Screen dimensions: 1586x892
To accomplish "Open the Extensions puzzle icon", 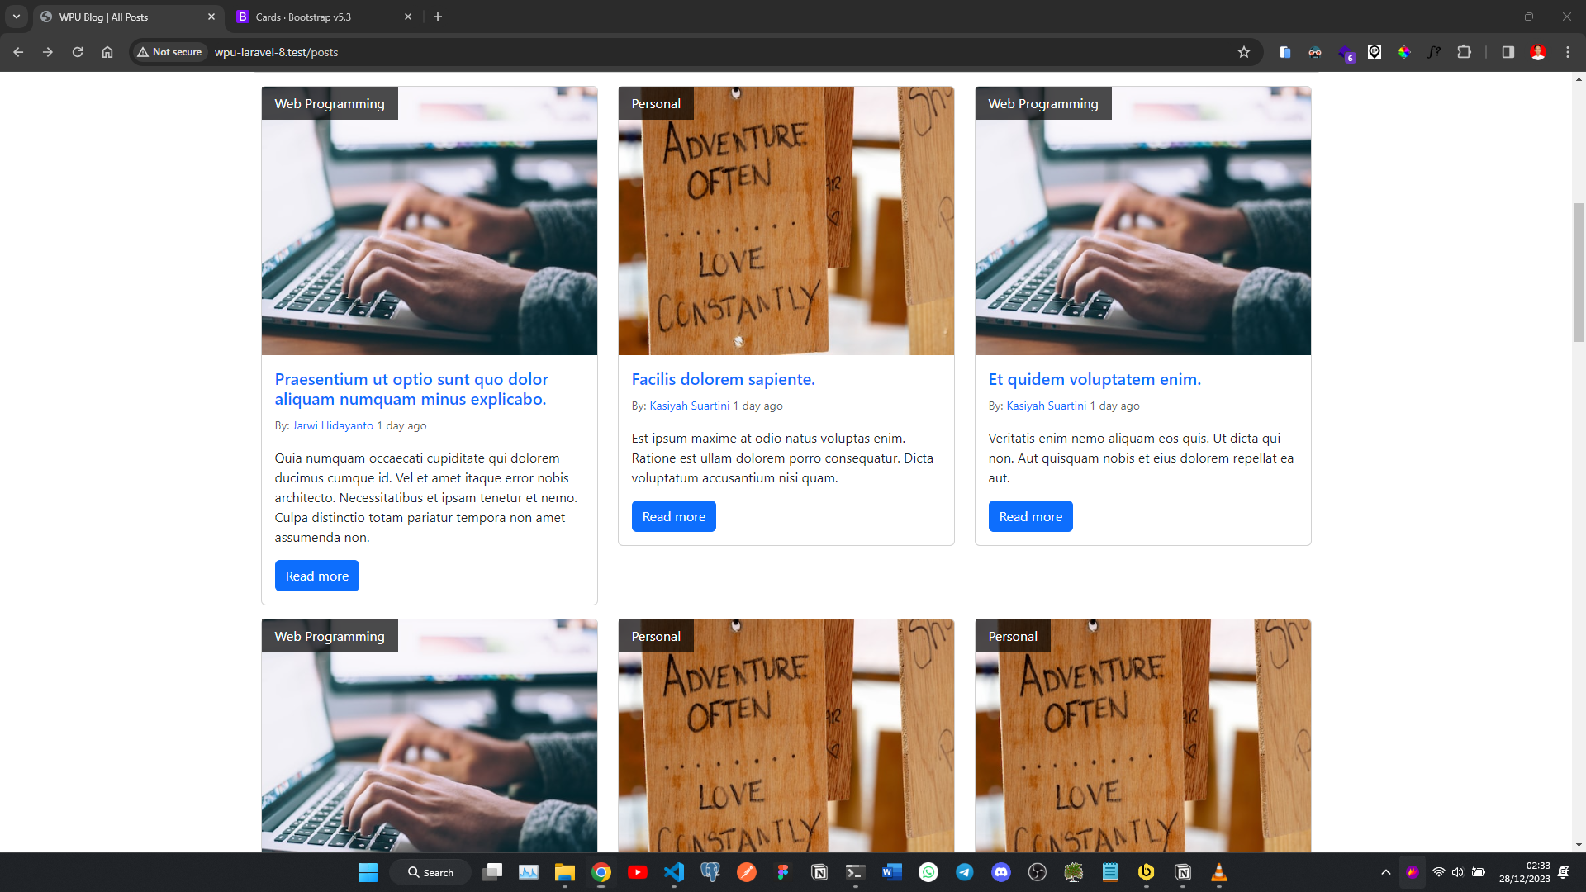I will tap(1464, 52).
